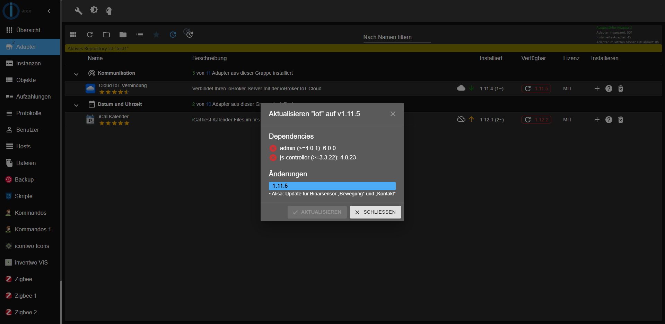665x324 pixels.
Task: Click the 'Nach Namen filtern' search field
Action: point(396,37)
